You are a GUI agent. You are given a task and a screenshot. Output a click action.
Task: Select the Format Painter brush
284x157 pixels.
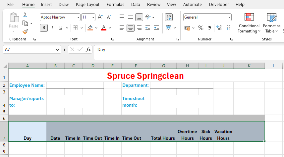tap(25, 31)
